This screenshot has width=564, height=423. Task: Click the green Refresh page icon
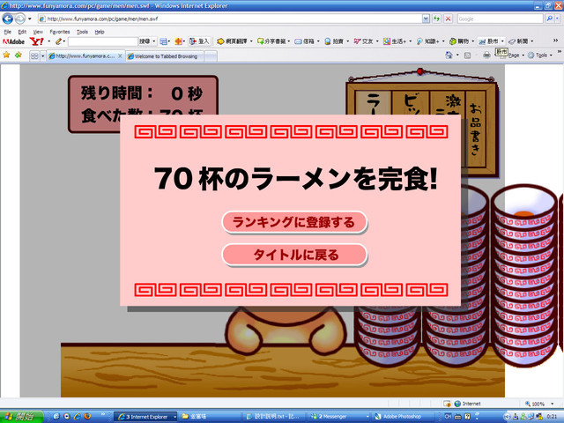tap(437, 19)
